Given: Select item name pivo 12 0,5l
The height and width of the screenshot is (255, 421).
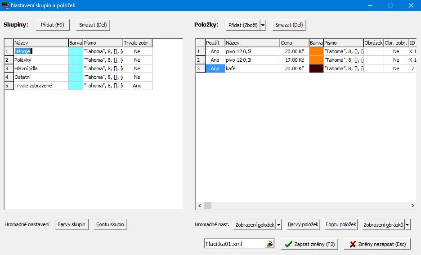Looking at the screenshot, I should click(x=252, y=51).
